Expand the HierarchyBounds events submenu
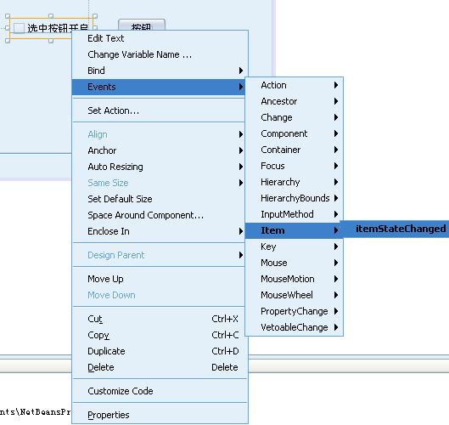This screenshot has width=449, height=425. point(294,198)
